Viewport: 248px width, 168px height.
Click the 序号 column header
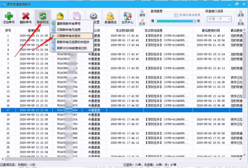8,30
